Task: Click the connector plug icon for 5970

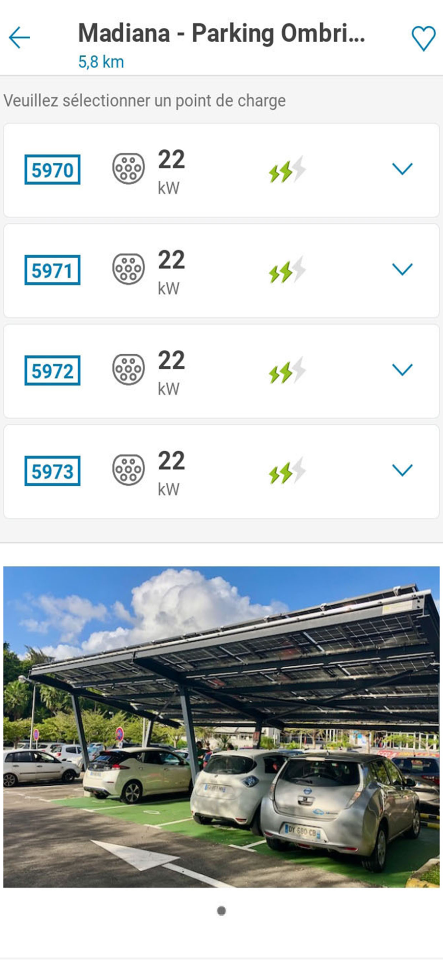Action: (128, 169)
